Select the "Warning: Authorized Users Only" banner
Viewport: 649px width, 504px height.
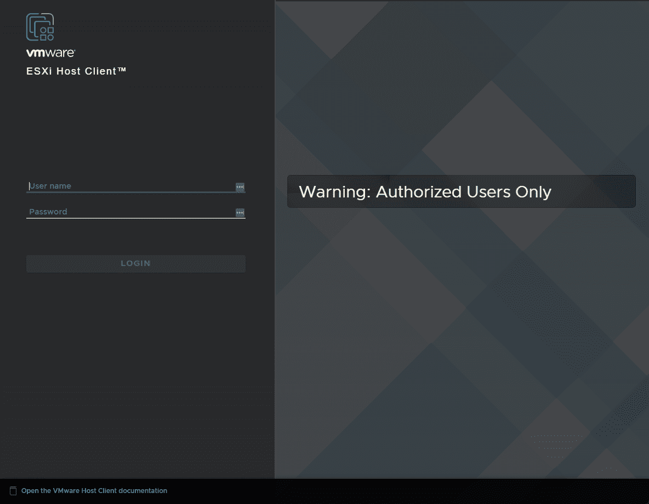(x=461, y=191)
